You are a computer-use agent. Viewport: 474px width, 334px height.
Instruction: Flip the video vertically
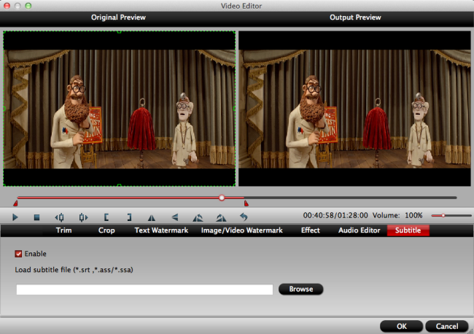pos(175,217)
